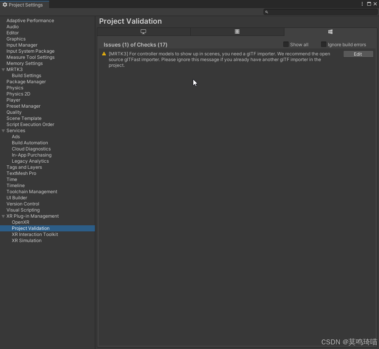
Task: Click the Edit button for MRTK3 issue
Action: coord(358,54)
